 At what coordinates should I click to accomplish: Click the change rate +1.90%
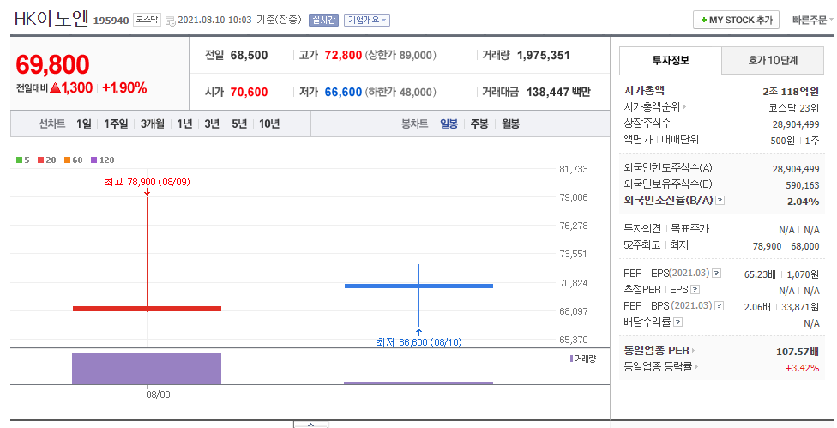pyautogui.click(x=124, y=88)
